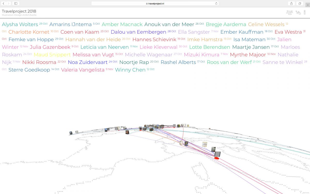Go back to previous page

pyautogui.click(x=4, y=3)
